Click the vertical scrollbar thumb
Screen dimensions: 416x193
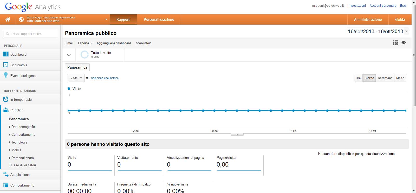pyautogui.click(x=414, y=55)
